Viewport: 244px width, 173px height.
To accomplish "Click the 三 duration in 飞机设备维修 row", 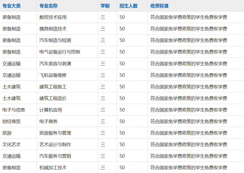I will coord(103,75).
